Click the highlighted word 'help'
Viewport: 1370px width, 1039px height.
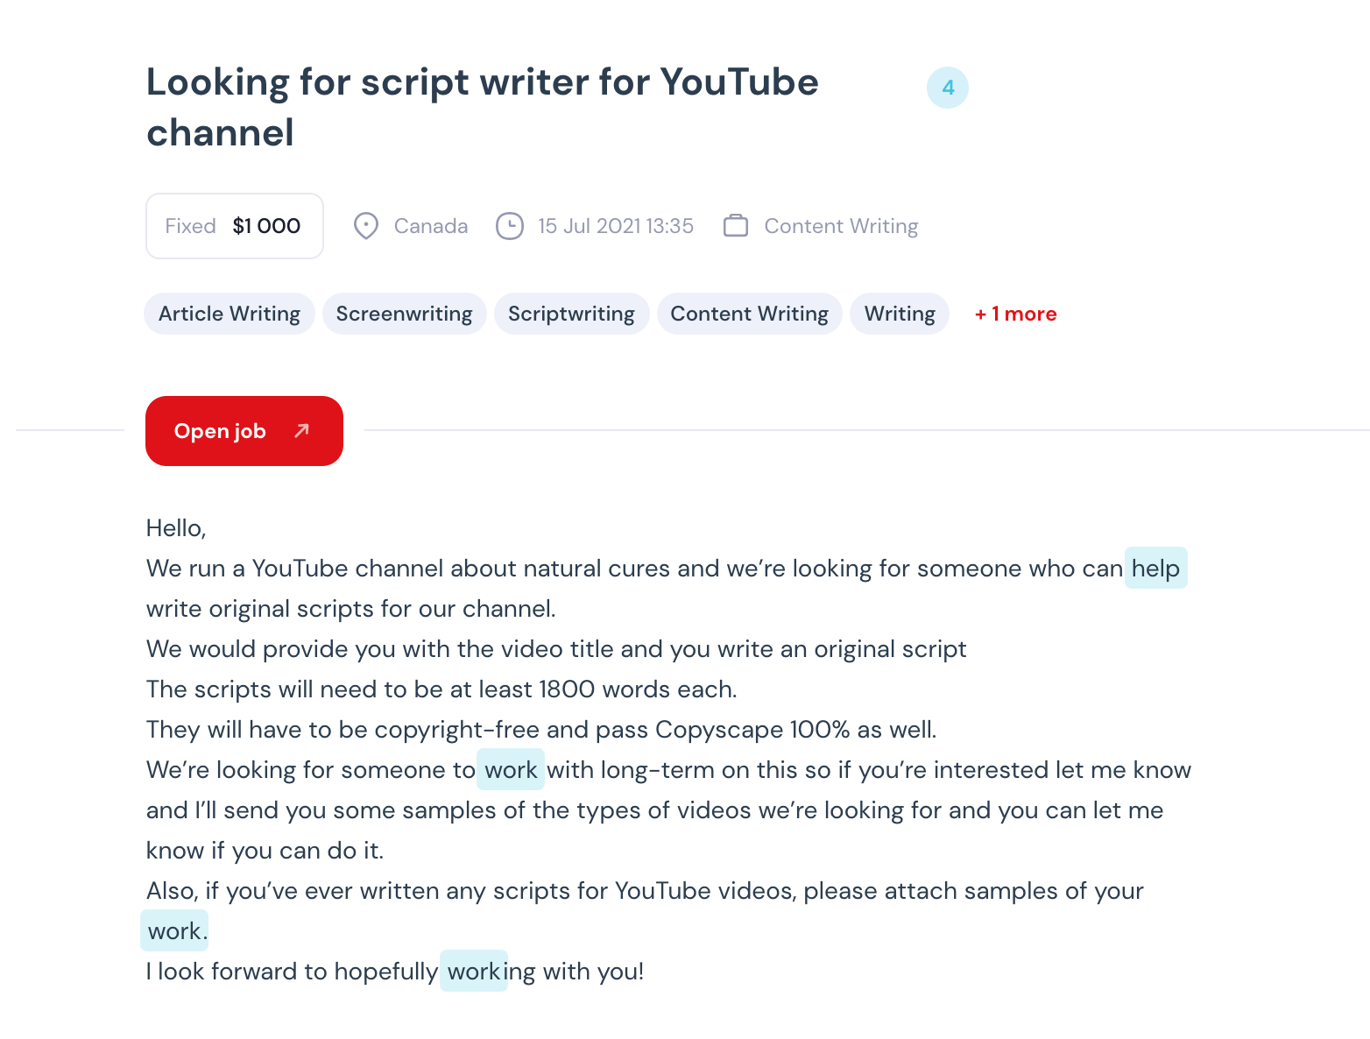coord(1155,569)
